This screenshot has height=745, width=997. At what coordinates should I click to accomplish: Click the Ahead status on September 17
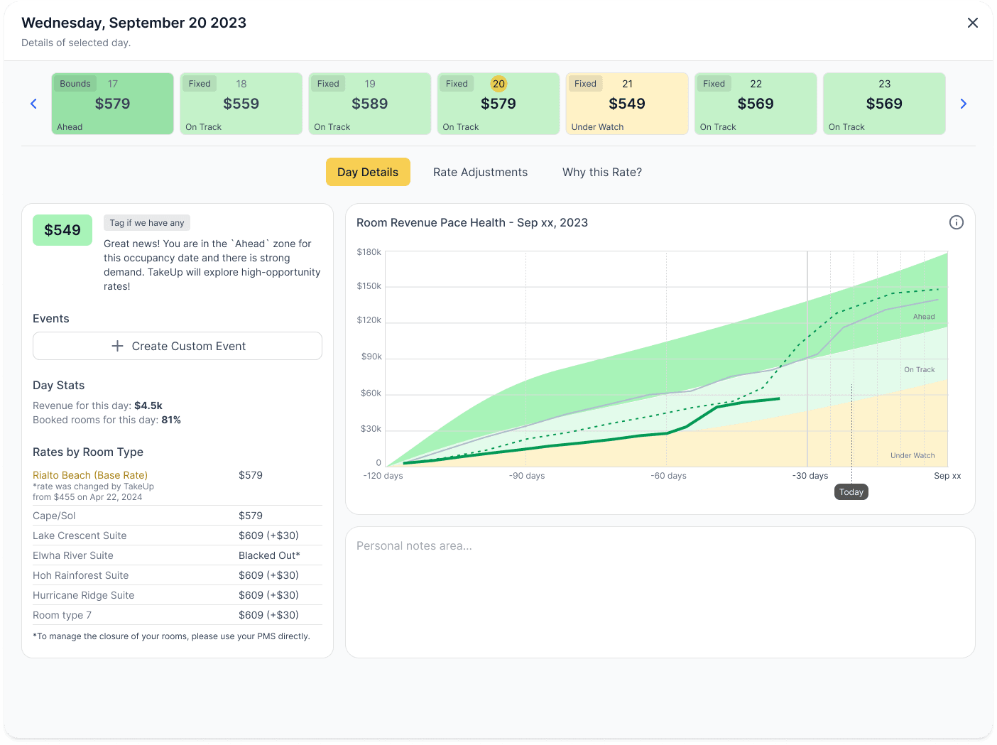coord(70,126)
